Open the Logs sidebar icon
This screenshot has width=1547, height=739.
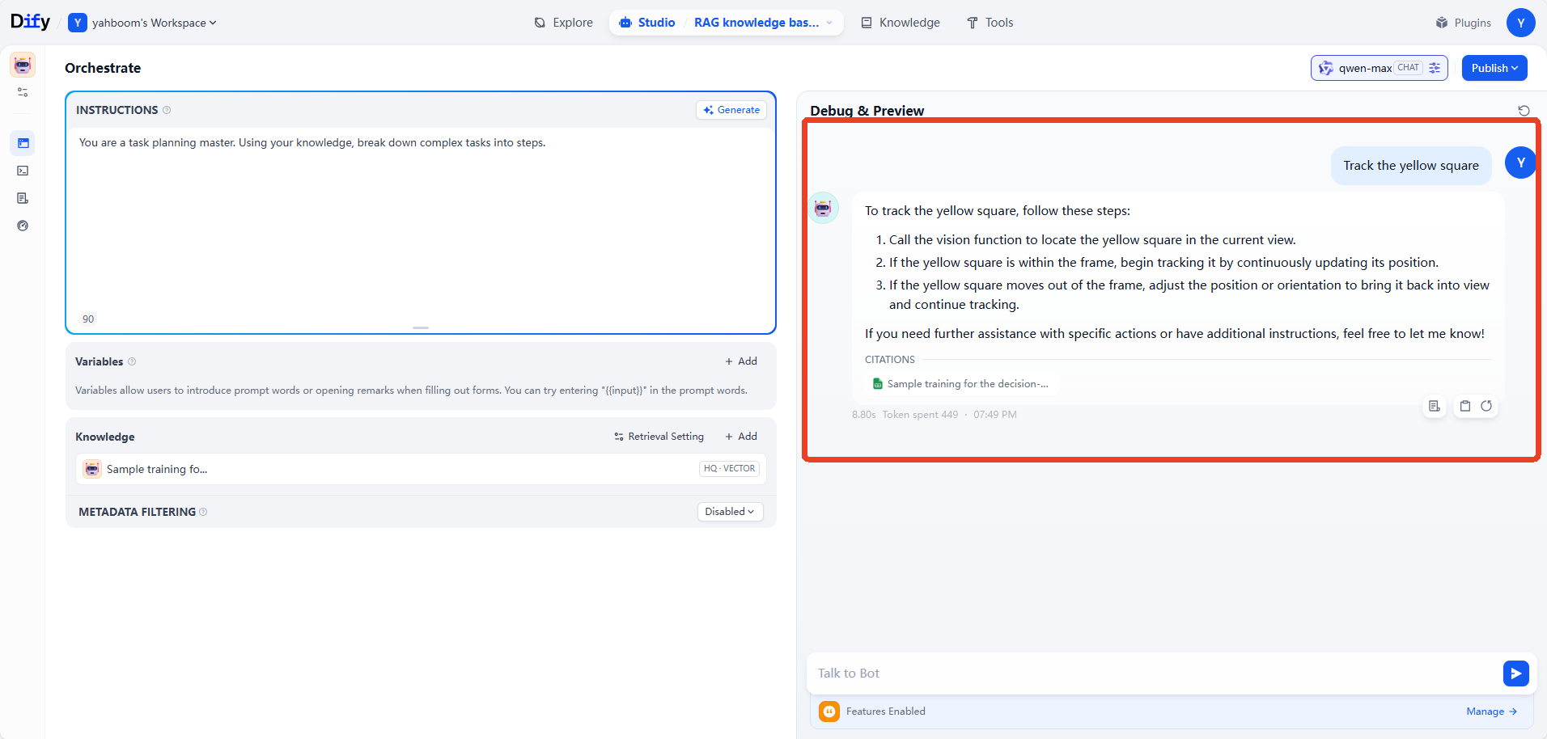pos(23,198)
